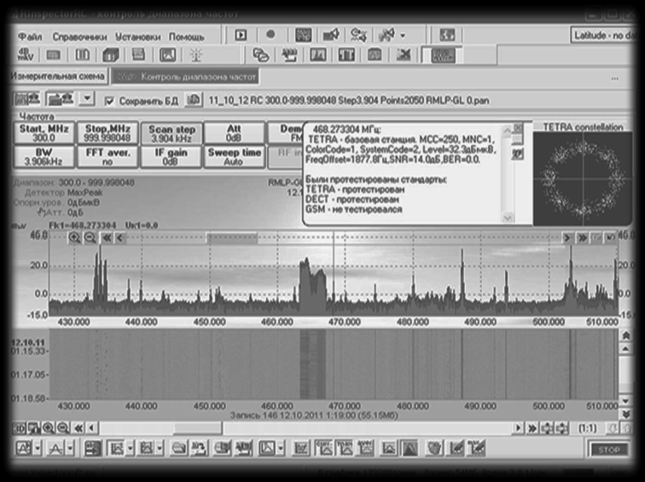
Task: Toggle the filled spectrum display icon
Action: tap(410, 448)
